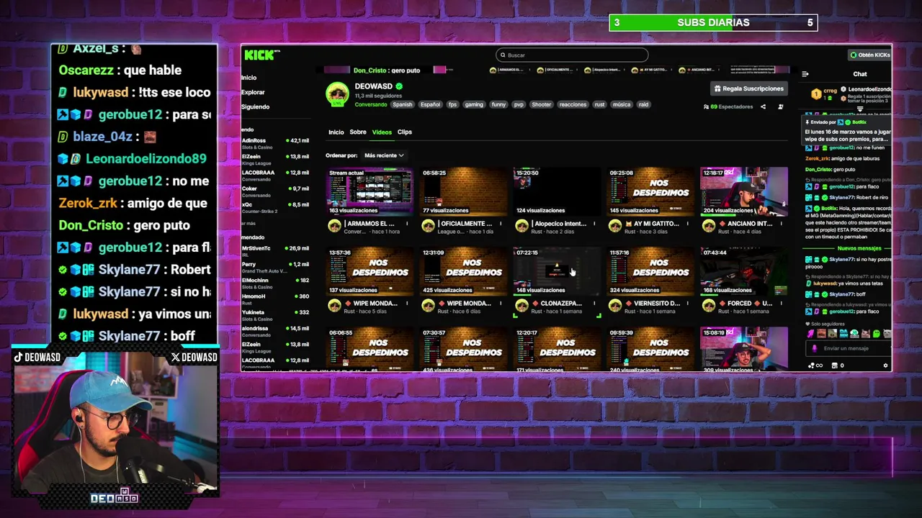This screenshot has height=518, width=922.
Task: Click avatar beside Alopecico video title
Action: coord(522,226)
